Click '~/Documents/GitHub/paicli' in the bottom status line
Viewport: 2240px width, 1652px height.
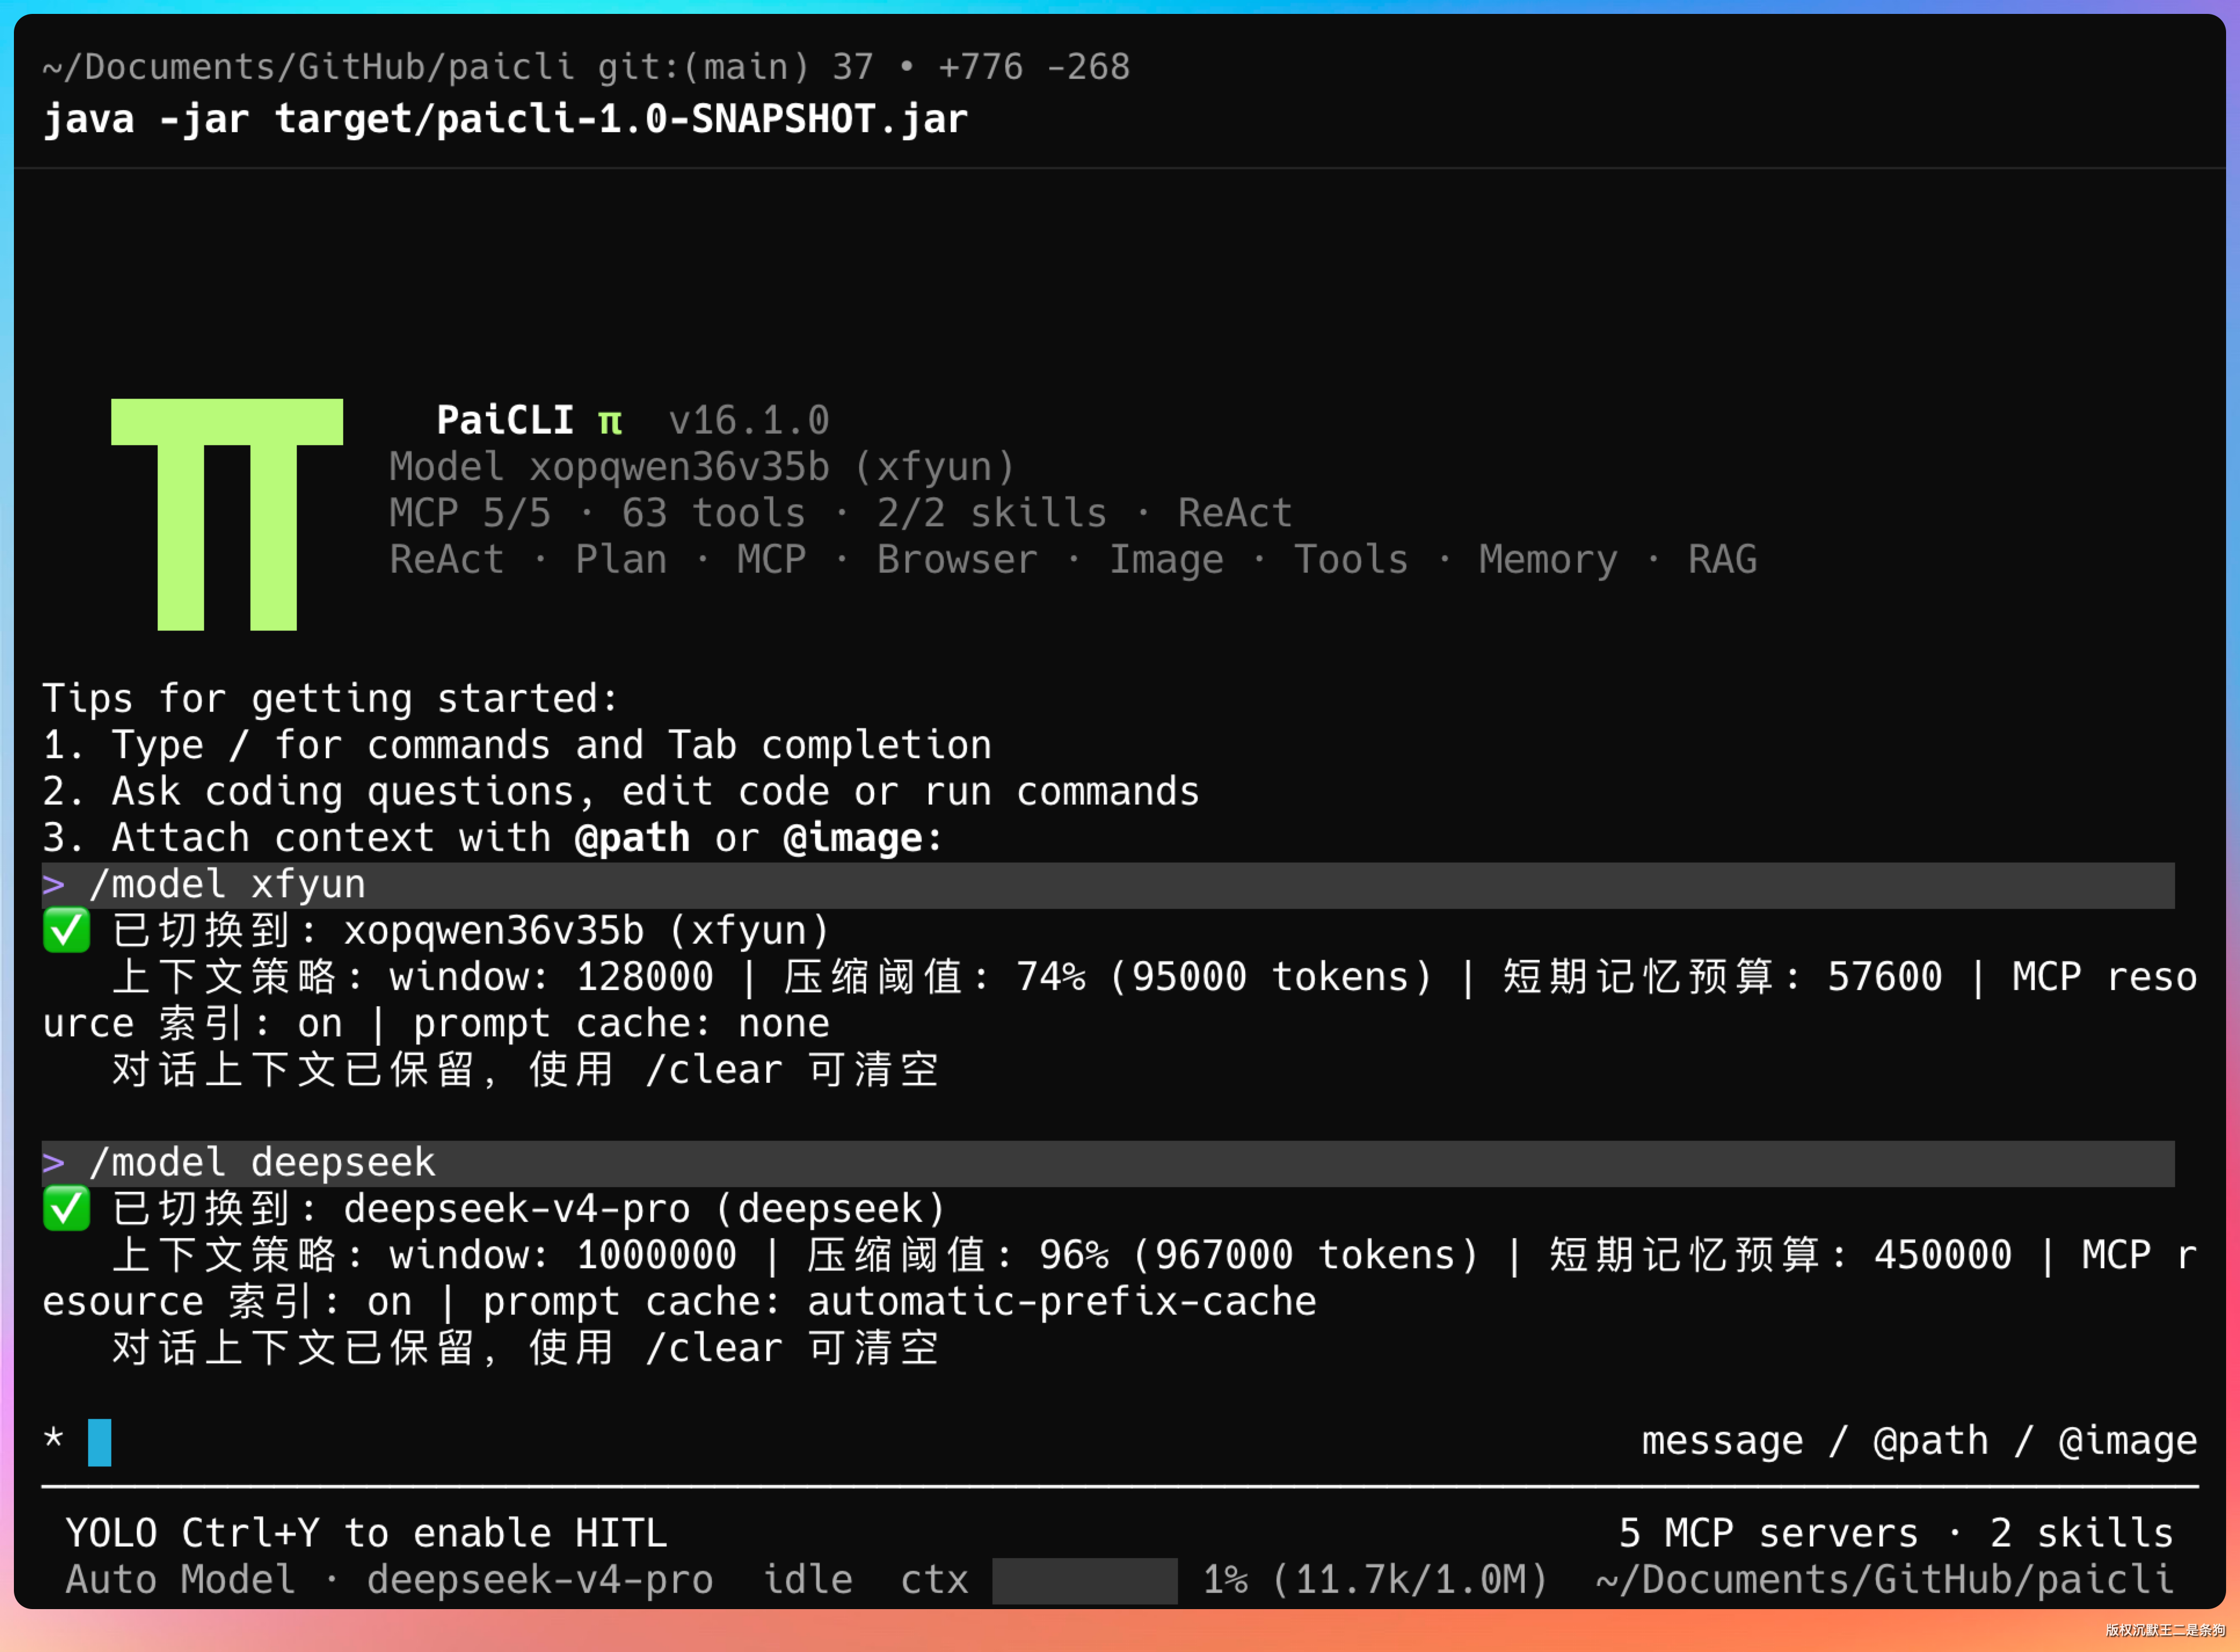1885,1581
